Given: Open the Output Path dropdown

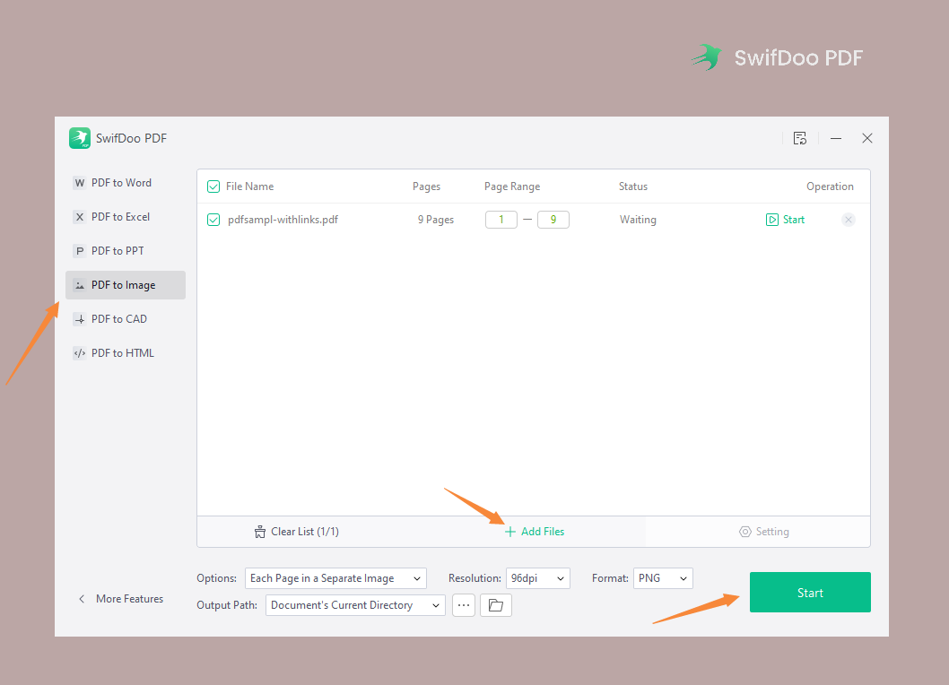Looking at the screenshot, I should pos(355,605).
